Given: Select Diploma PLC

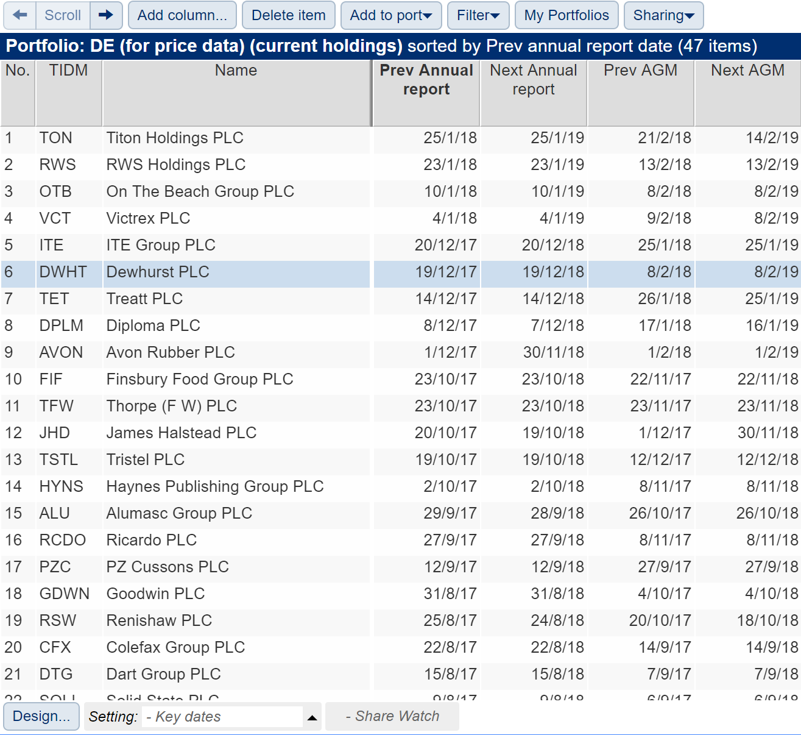Looking at the screenshot, I should (153, 325).
